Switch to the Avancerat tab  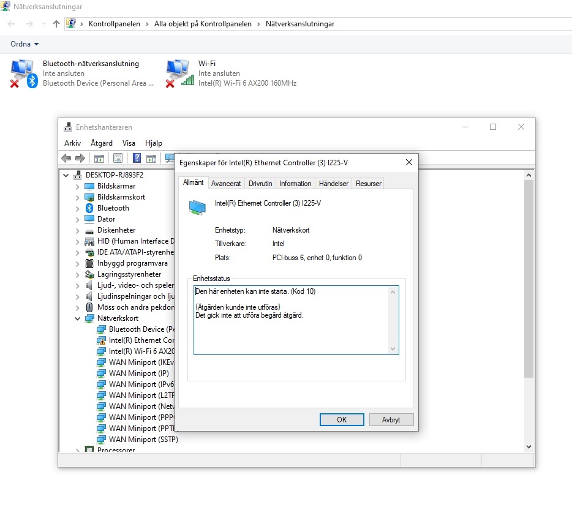point(226,184)
